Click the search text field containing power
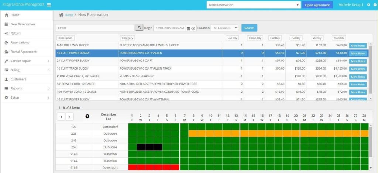 tap(95, 28)
